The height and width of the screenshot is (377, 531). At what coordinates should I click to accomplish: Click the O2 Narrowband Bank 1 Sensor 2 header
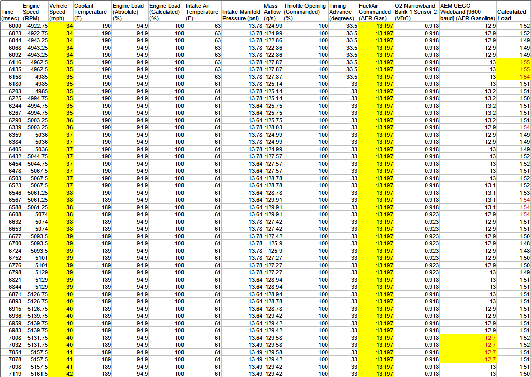tap(416, 12)
